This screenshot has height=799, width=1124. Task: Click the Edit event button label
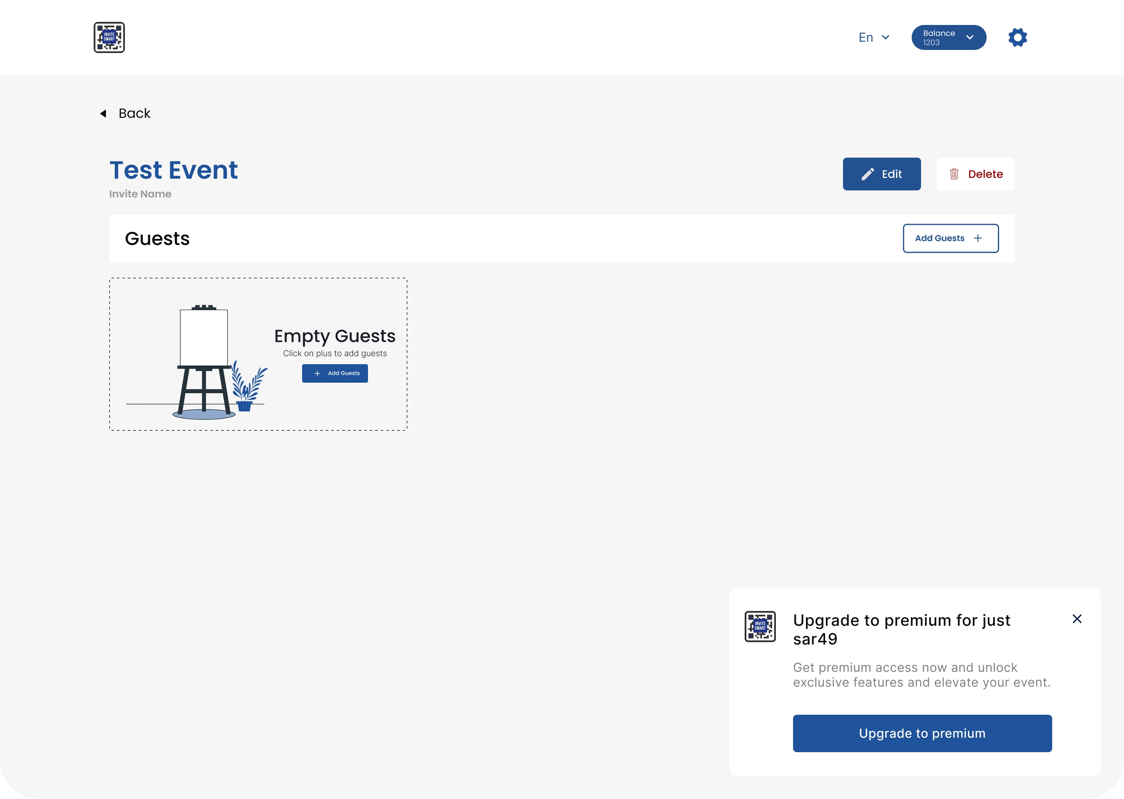tap(891, 174)
